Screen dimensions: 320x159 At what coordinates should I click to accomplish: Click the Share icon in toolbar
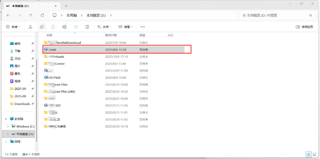[x=76, y=27]
